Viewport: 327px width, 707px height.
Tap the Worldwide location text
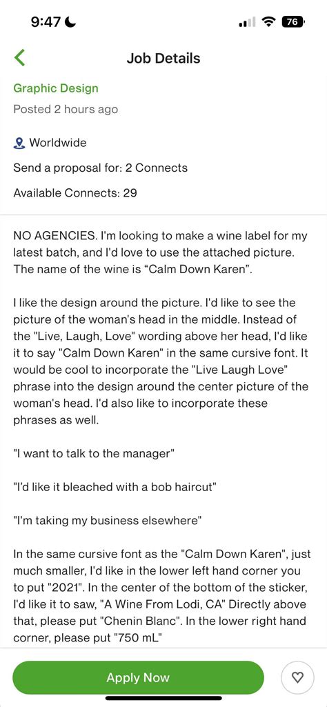point(58,143)
